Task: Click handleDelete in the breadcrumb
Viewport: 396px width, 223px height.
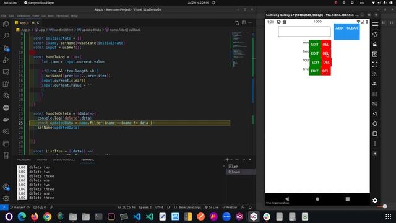Action: point(63,30)
